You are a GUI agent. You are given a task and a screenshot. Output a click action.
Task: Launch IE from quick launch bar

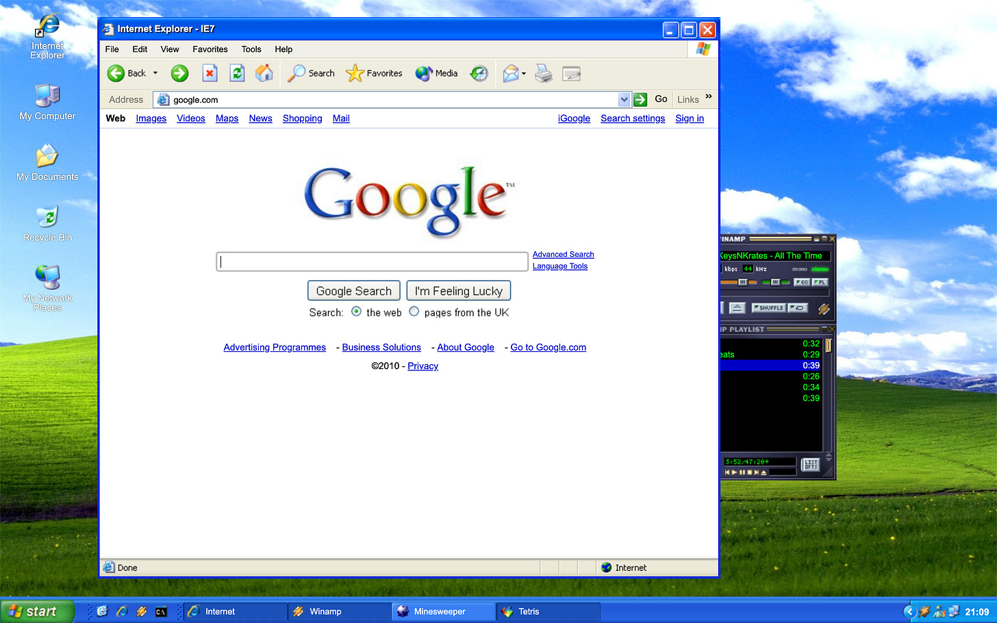122,611
